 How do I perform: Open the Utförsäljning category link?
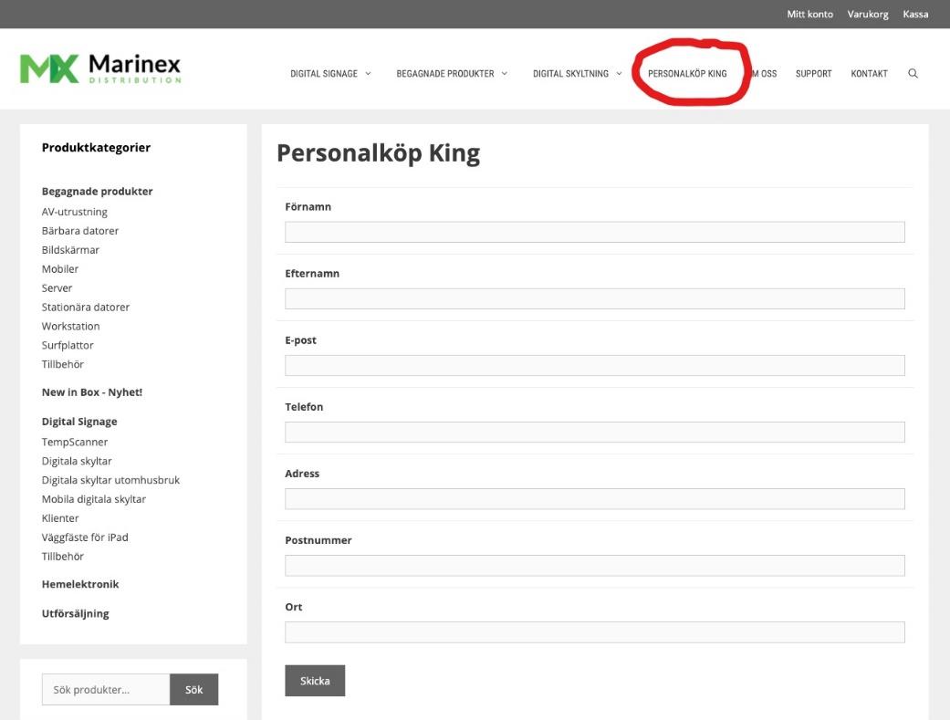(x=76, y=613)
